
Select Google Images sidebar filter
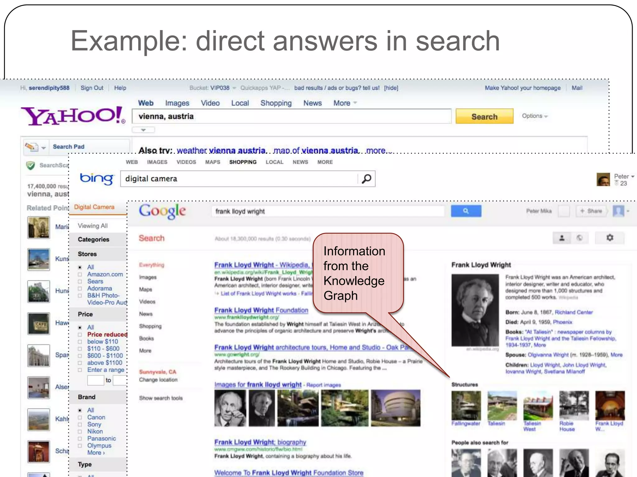(148, 277)
